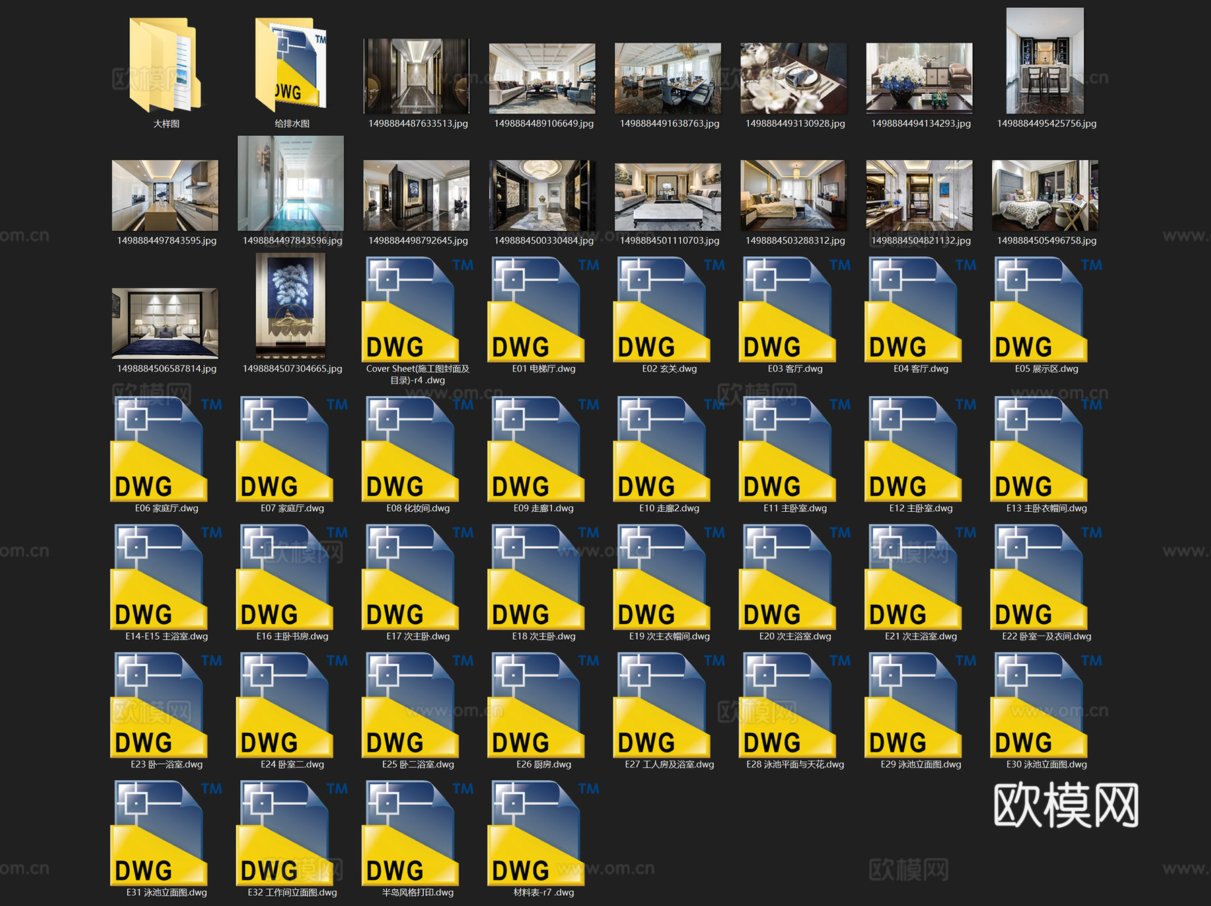
Task: Open image thumbnail 1498884497843596.jpg
Action: (291, 184)
